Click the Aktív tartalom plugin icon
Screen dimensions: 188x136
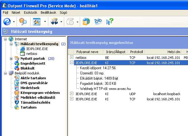point(17,78)
